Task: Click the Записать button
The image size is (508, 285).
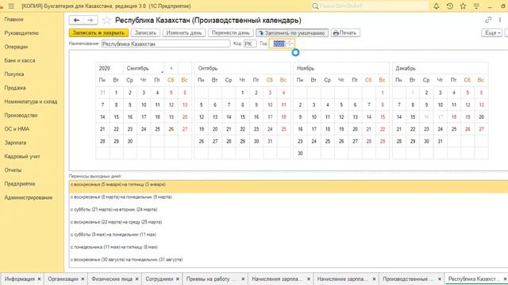Action: click(x=145, y=32)
